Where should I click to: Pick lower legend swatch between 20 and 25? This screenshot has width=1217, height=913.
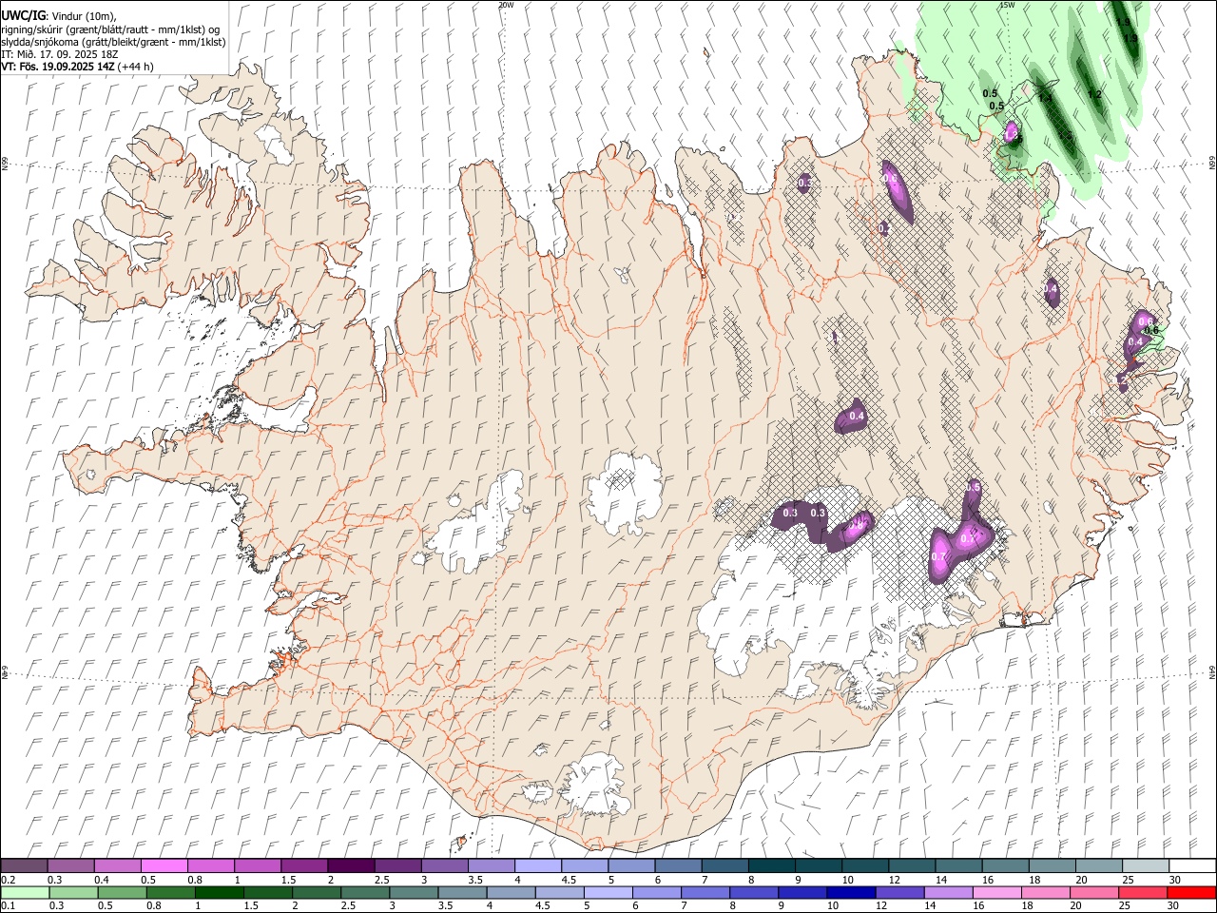[x=1094, y=893]
